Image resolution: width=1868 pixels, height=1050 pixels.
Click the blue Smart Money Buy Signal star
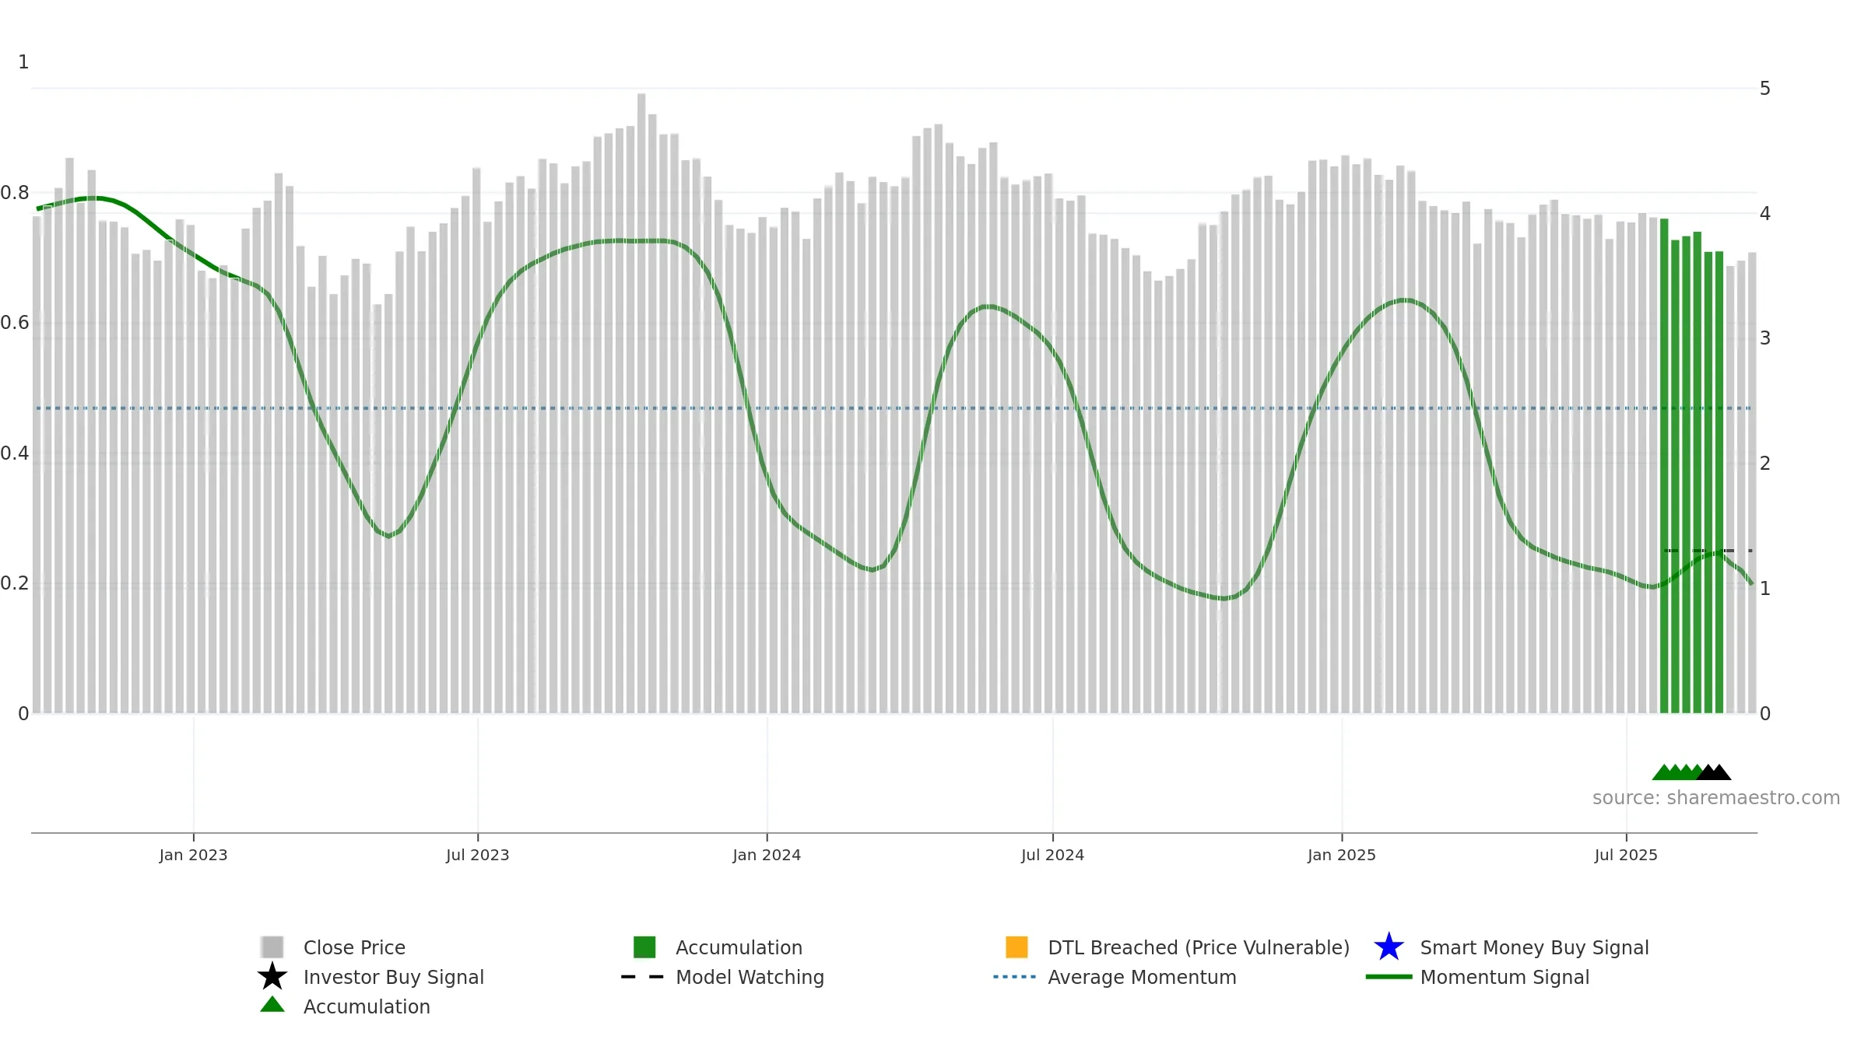[1389, 947]
